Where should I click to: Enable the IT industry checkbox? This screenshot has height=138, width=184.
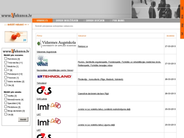click(5, 70)
